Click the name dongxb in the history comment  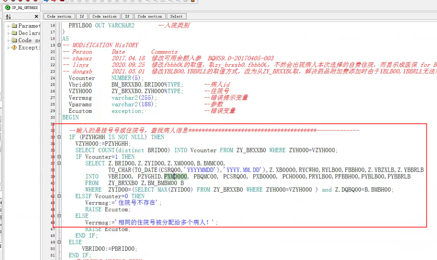pyautogui.click(x=82, y=72)
